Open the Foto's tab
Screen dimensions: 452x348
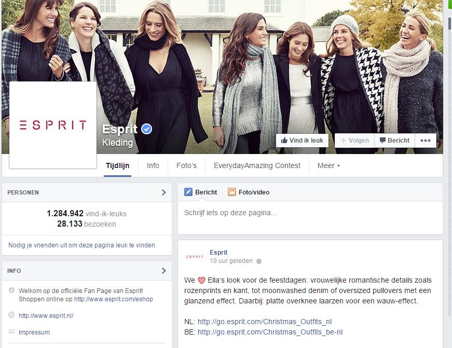coord(186,165)
